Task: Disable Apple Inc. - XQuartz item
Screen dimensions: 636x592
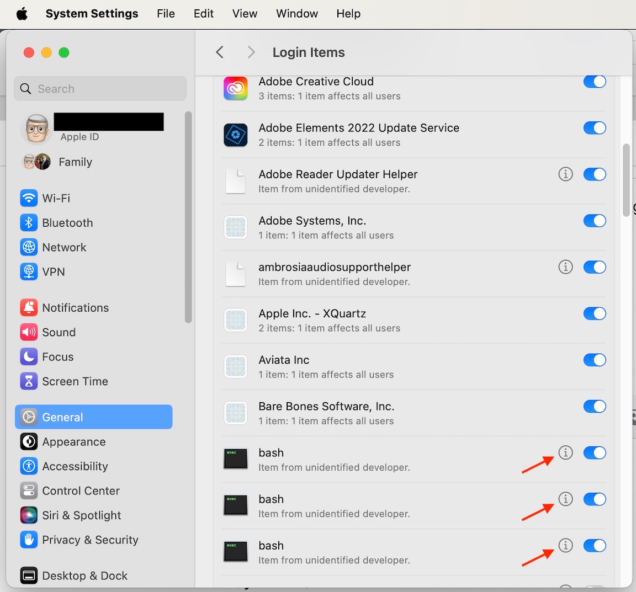Action: pos(595,313)
